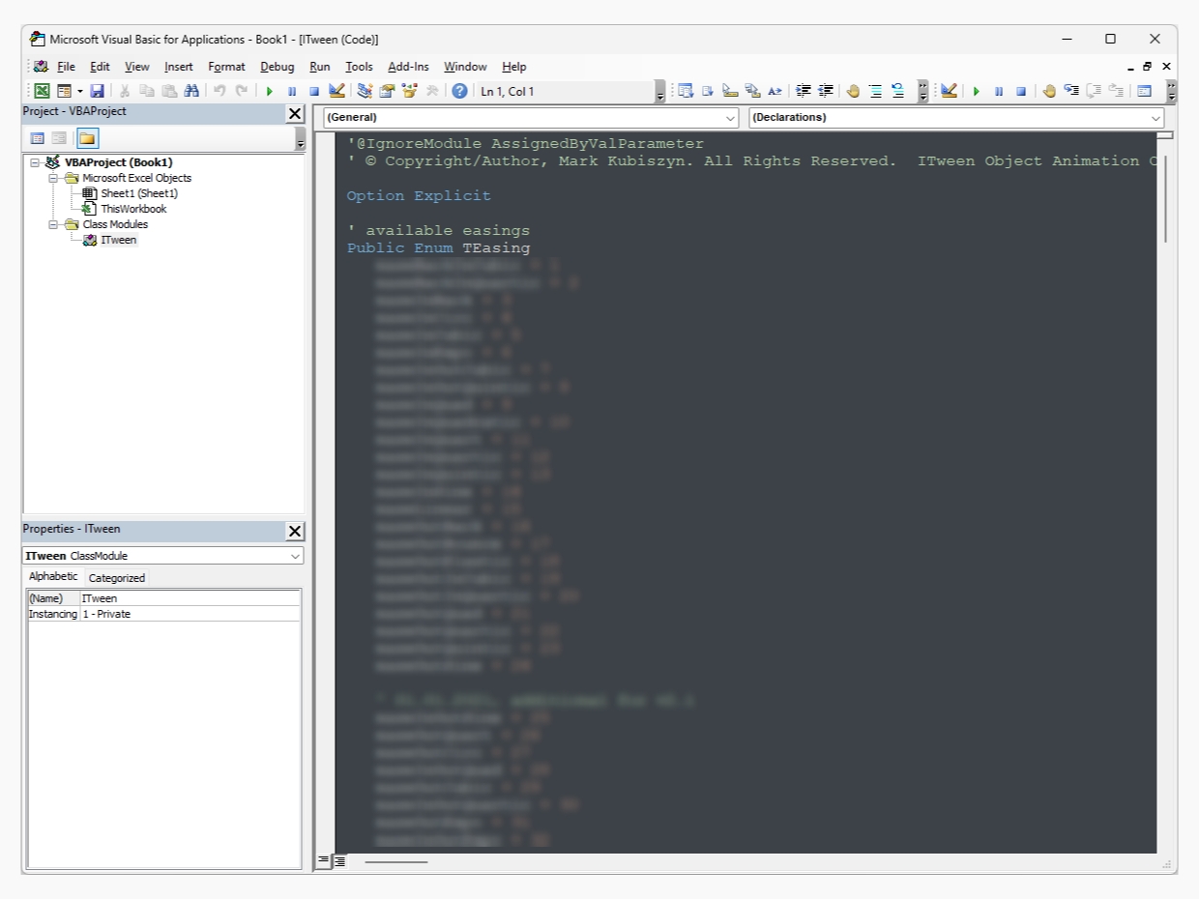The image size is (1199, 899).
Task: Open the (Declarations) procedure dropdown
Action: tap(1155, 118)
